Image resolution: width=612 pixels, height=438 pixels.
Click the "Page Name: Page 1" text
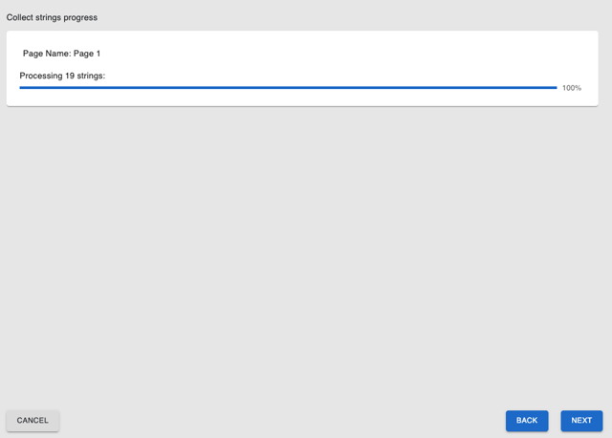[61, 54]
